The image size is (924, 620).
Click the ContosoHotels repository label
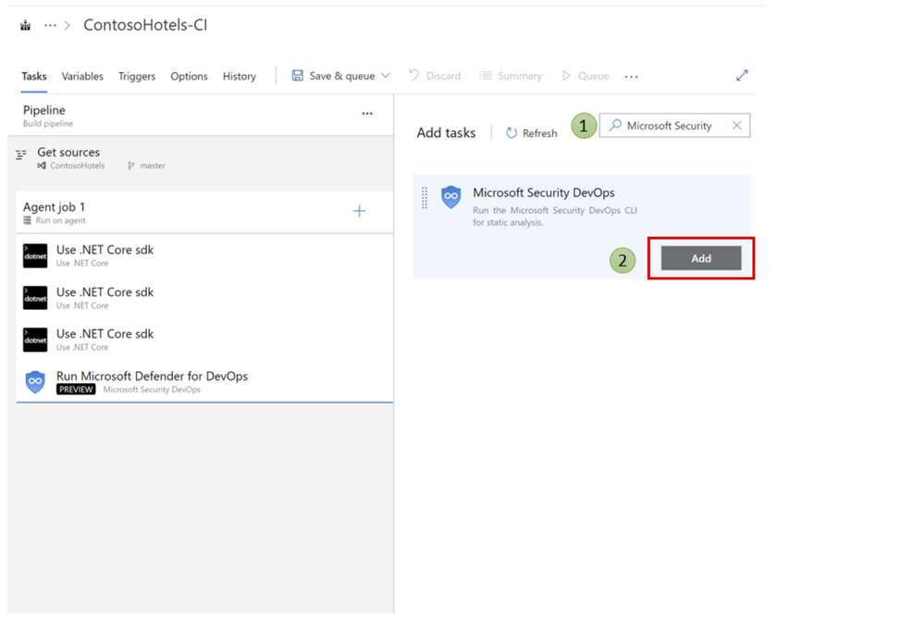72,166
